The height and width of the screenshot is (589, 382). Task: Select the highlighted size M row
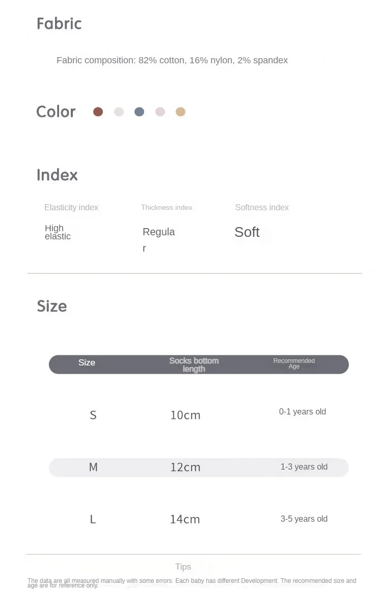[199, 467]
